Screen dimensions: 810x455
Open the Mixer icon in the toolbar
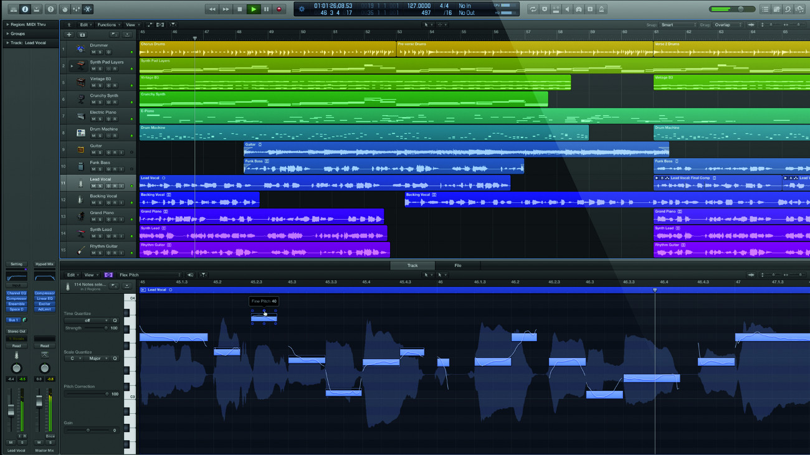coord(76,9)
